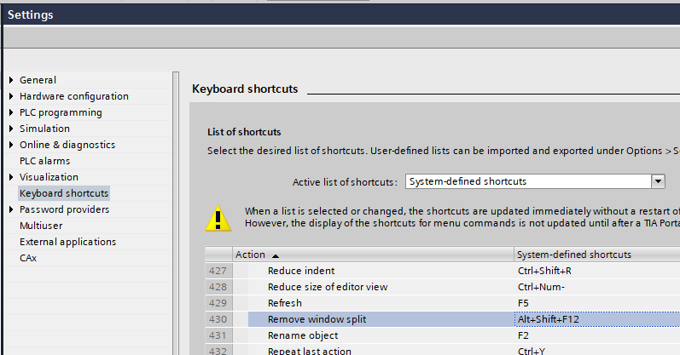Expand the Visualization tree node
This screenshot has height=355, width=680.
pyautogui.click(x=11, y=177)
